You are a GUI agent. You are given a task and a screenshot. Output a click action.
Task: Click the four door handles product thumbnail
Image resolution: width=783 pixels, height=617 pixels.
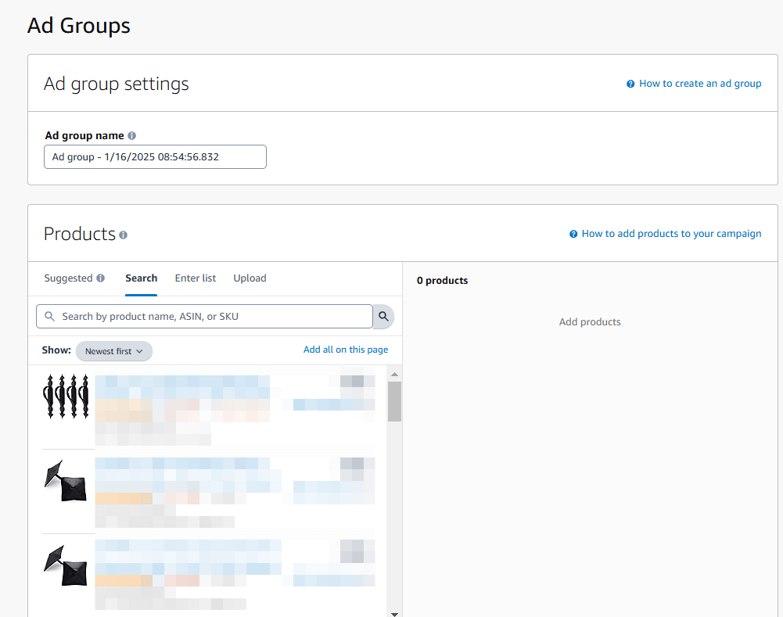[x=66, y=396]
